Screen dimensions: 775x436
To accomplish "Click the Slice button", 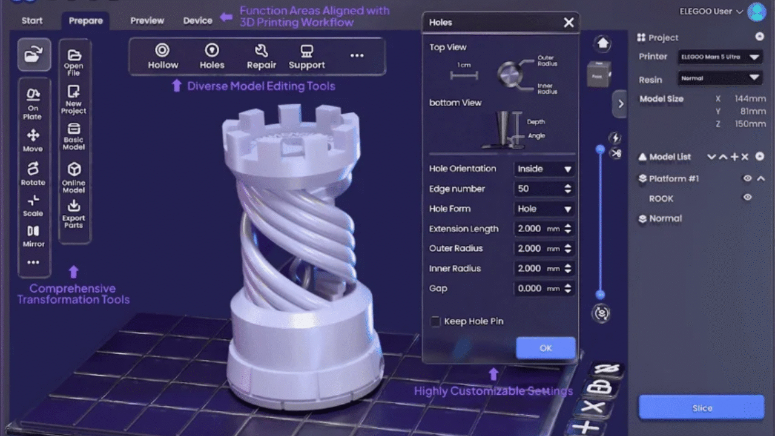I will point(702,408).
